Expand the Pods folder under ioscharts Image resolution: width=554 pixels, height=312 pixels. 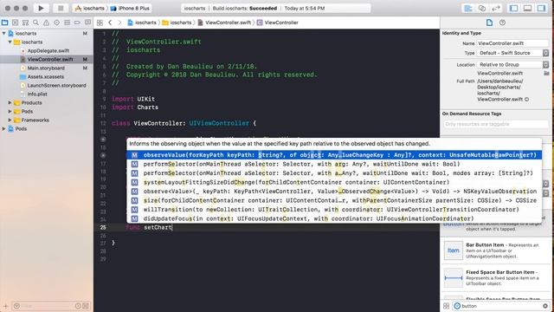click(x=10, y=112)
